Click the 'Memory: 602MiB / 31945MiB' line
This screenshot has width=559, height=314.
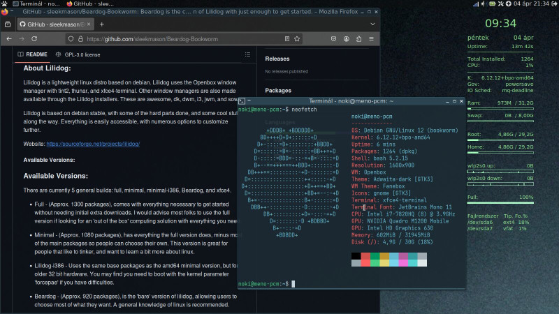[x=391, y=235]
